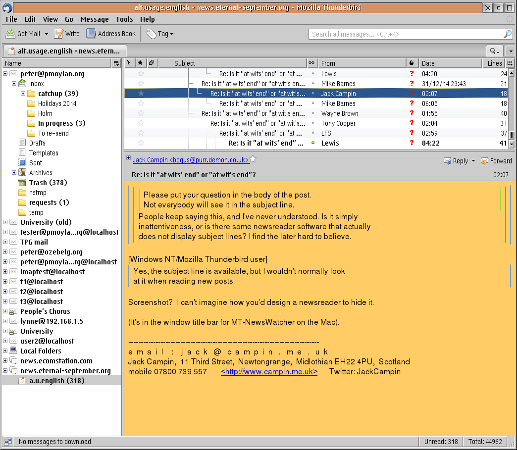Expand the catchup folder
517x450 pixels.
[23, 94]
